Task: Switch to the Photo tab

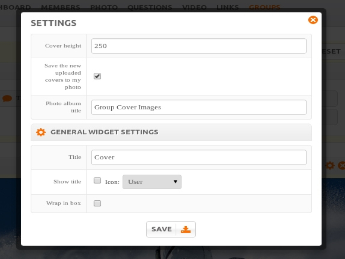Action: (104, 7)
